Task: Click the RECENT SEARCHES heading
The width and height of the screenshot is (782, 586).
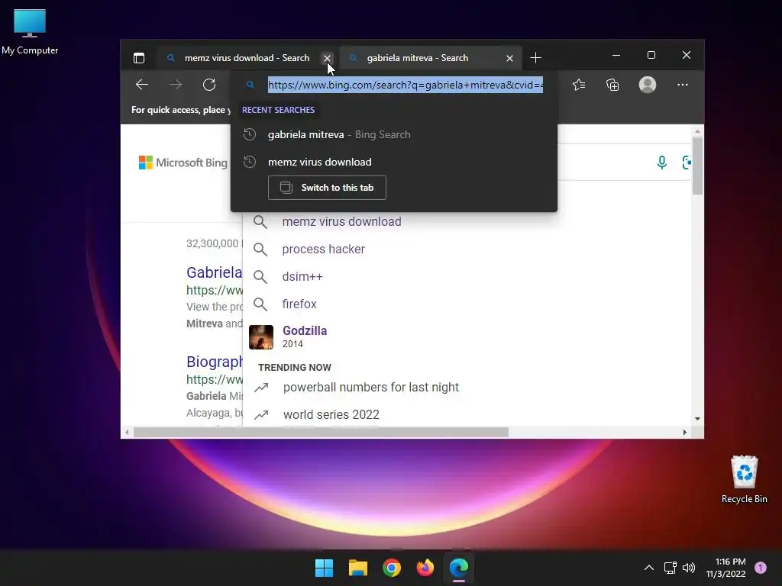Action: click(x=278, y=110)
